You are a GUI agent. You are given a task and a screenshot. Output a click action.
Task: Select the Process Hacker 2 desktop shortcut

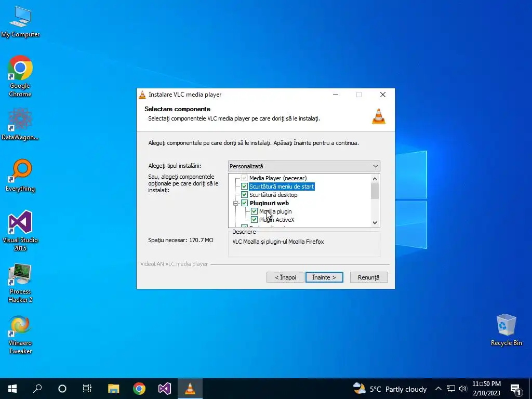pos(20,283)
